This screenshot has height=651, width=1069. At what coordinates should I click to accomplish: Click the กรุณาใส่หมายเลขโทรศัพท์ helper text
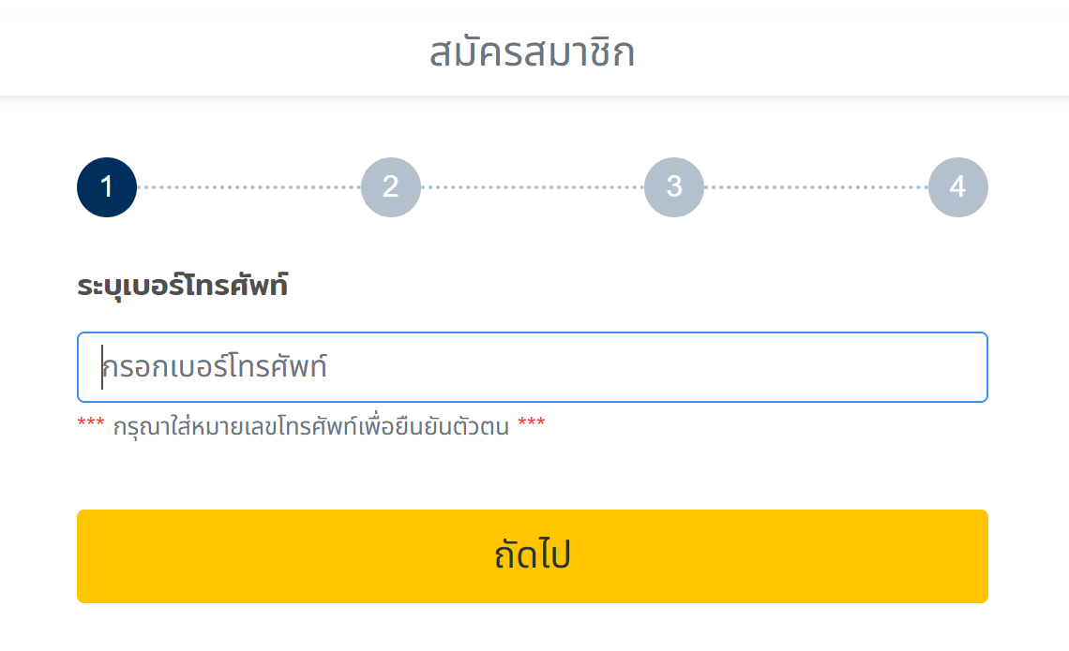click(x=310, y=428)
